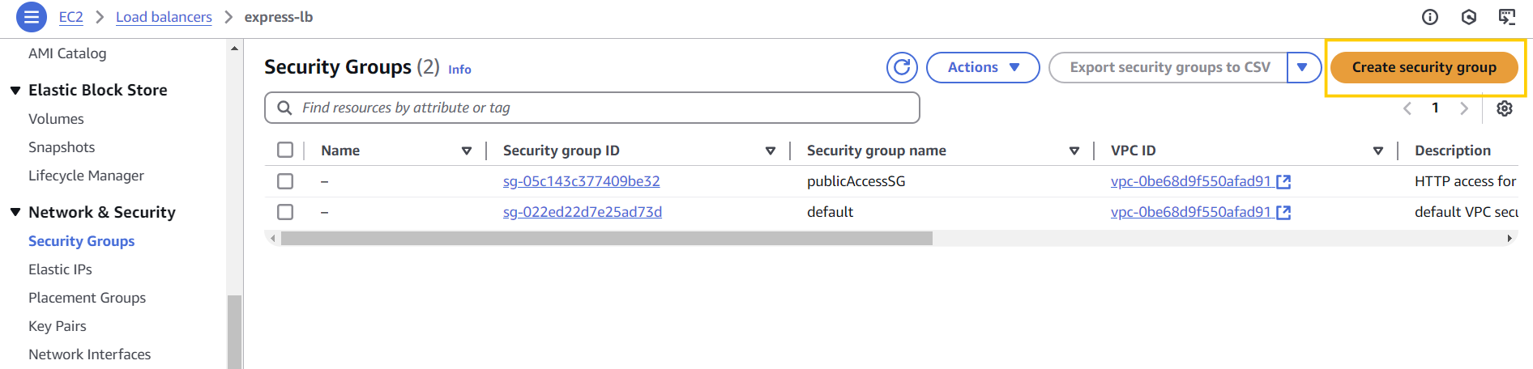This screenshot has width=1533, height=369.
Task: Click Create security group button
Action: click(x=1424, y=68)
